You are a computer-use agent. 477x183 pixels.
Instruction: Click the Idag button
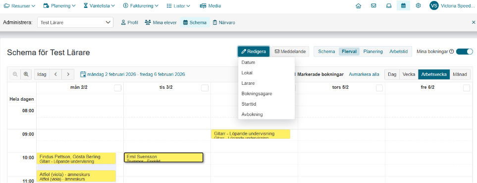click(42, 74)
